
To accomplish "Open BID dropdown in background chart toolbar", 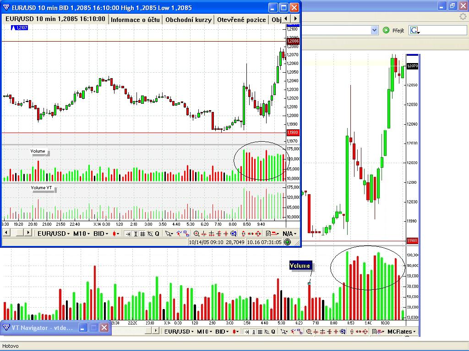I will coord(222,332).
